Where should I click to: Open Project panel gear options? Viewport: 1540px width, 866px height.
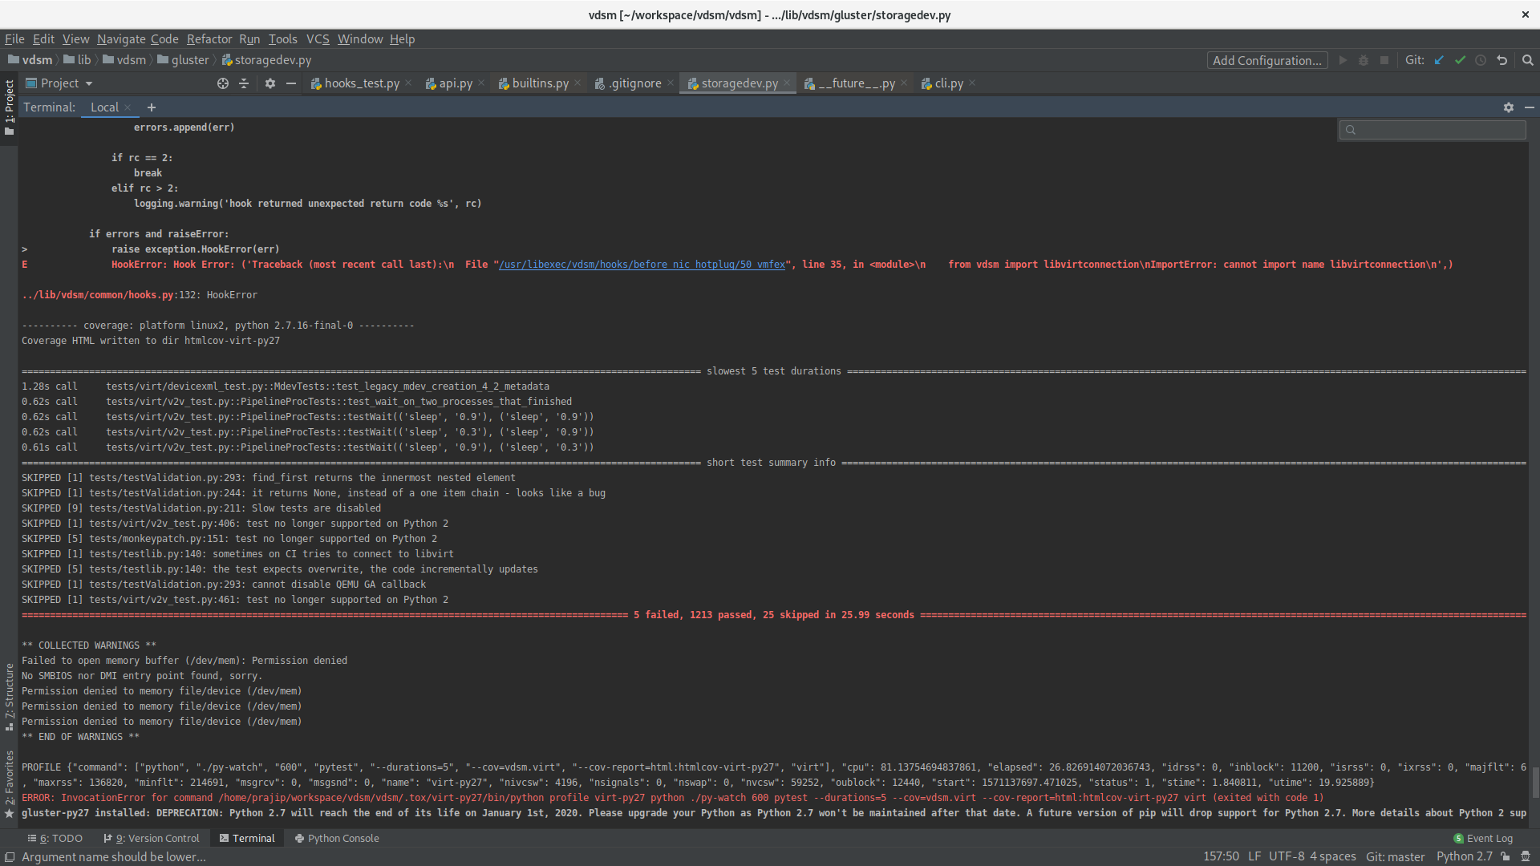pos(270,83)
